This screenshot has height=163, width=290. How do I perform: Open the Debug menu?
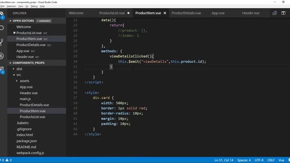[34, 6]
